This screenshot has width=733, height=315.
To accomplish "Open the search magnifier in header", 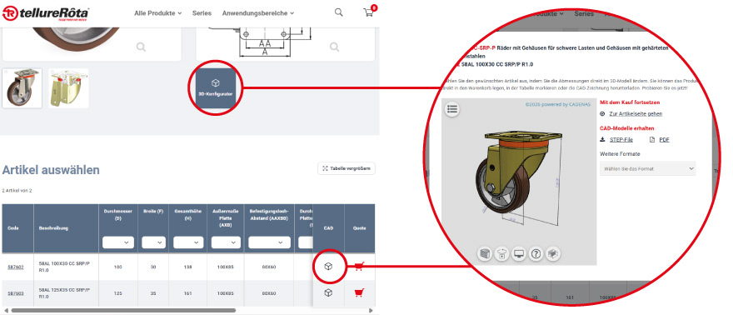I will pyautogui.click(x=338, y=12).
